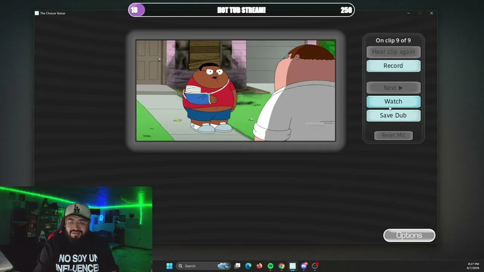This screenshot has height=272, width=484.
Task: Save the dub with Save Dub
Action: (x=393, y=115)
